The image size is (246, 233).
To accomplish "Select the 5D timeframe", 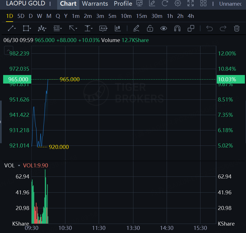I will click(x=21, y=16).
